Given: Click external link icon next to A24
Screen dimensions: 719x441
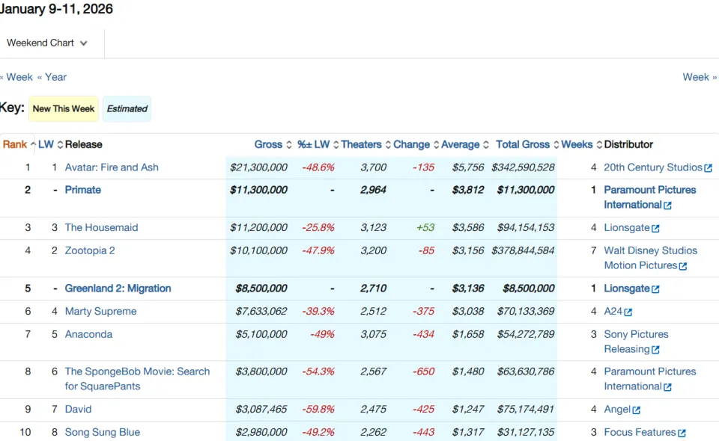Looking at the screenshot, I should point(628,312).
